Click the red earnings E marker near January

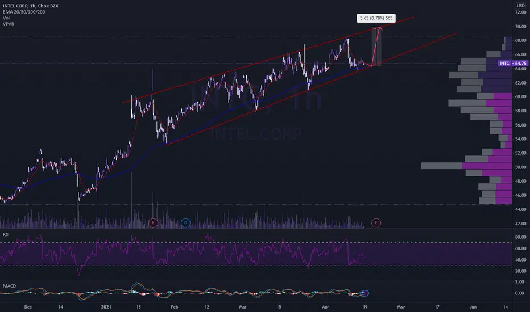(153, 222)
